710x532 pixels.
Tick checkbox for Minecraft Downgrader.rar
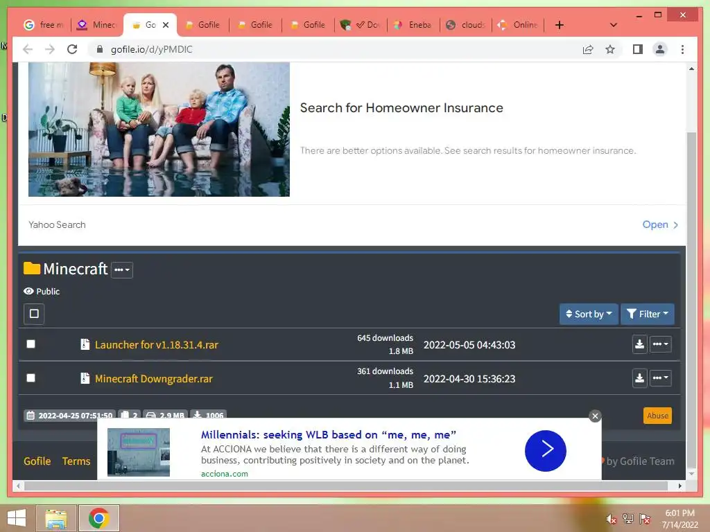point(31,378)
